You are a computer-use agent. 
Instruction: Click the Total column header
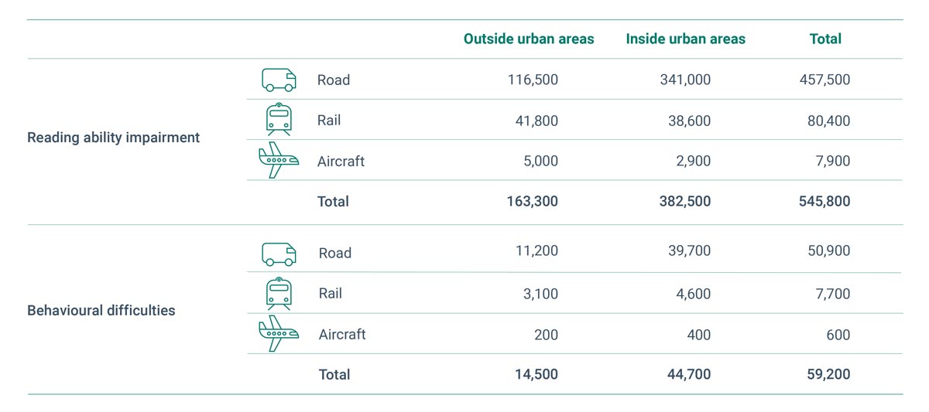(825, 39)
